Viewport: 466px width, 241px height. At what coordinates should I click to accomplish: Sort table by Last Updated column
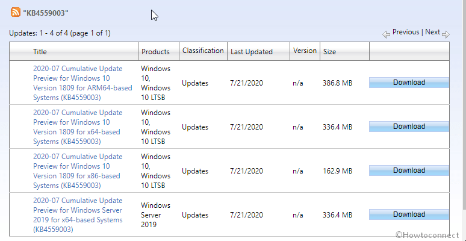point(252,52)
